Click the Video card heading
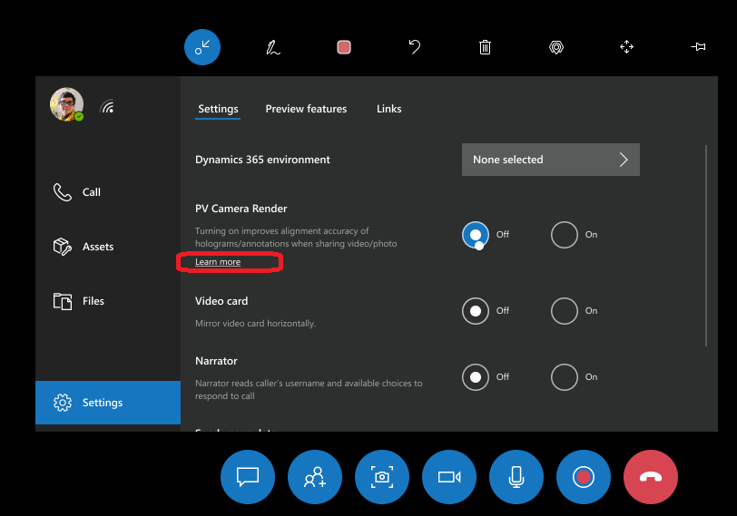Screen dimensions: 737x516 click(221, 301)
